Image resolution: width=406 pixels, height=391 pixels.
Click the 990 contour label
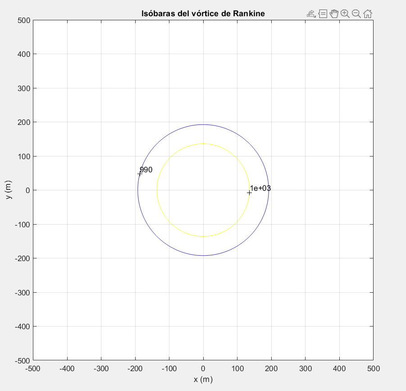(146, 170)
